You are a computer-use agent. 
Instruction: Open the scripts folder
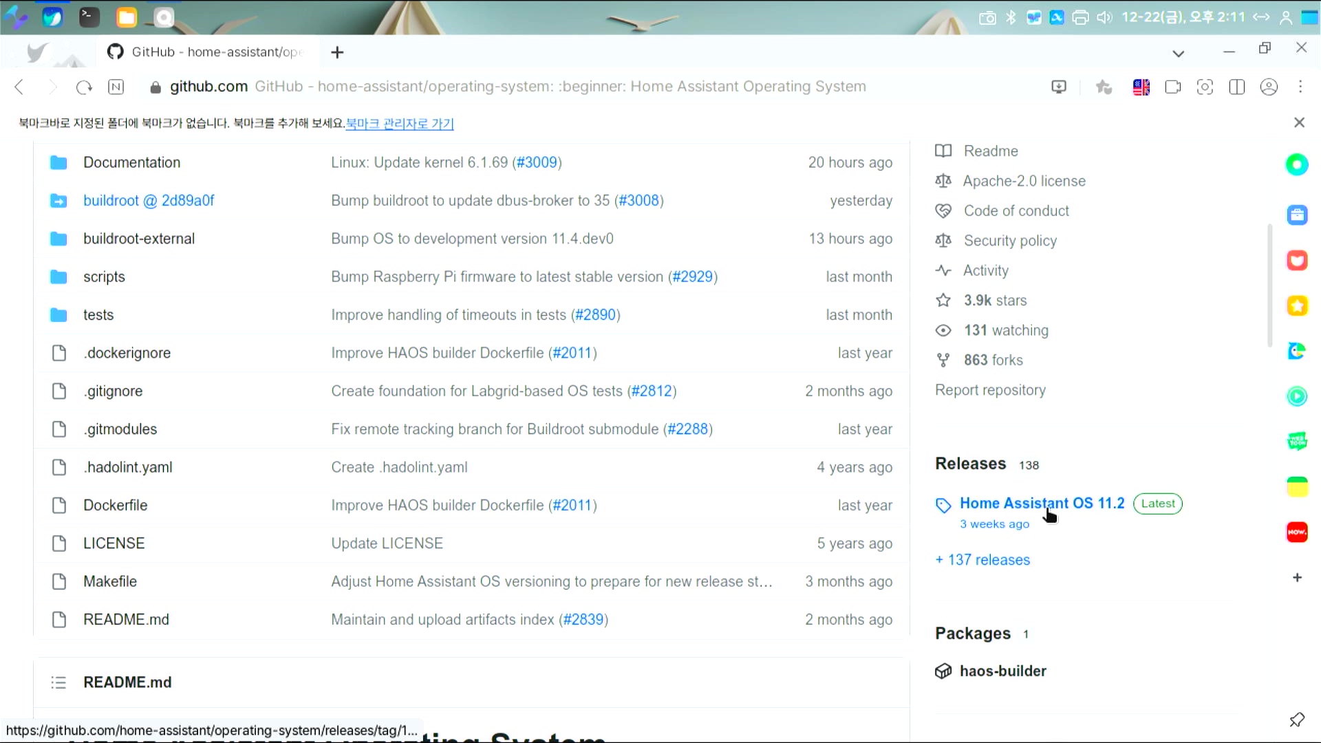(104, 277)
